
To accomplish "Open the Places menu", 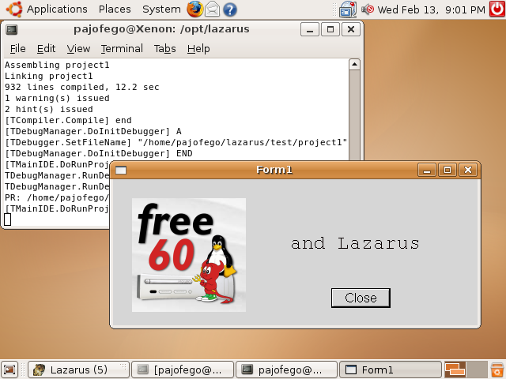I will [x=115, y=9].
